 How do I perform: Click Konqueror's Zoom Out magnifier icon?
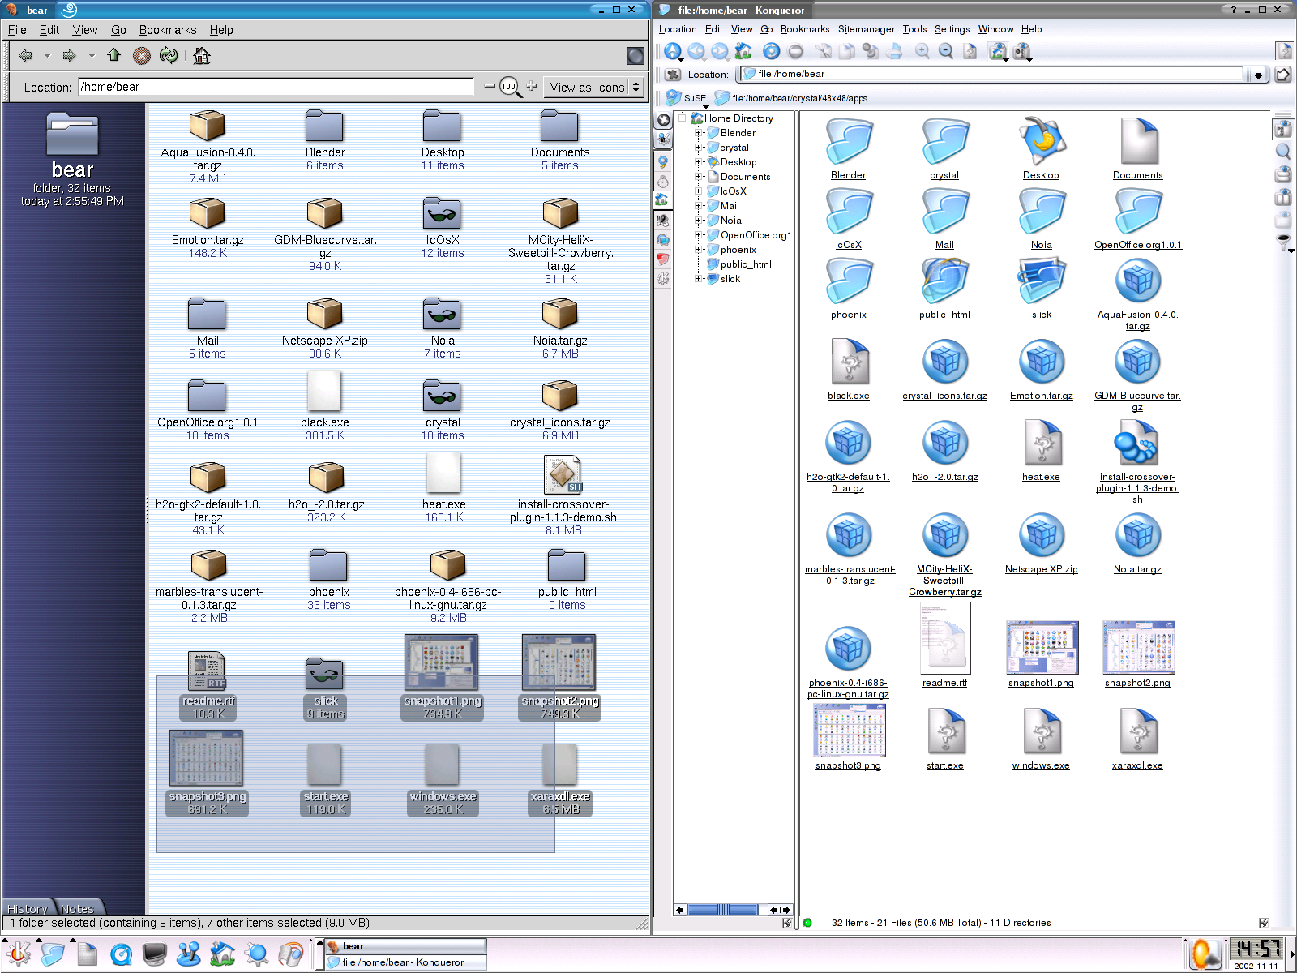click(x=946, y=51)
